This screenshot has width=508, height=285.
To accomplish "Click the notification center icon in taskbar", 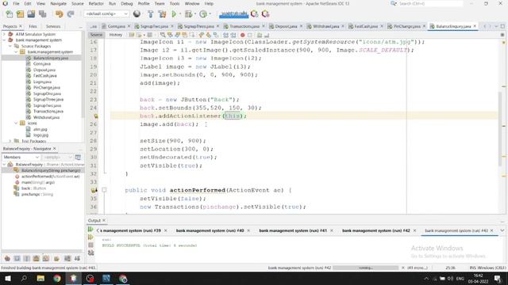I will (x=498, y=279).
